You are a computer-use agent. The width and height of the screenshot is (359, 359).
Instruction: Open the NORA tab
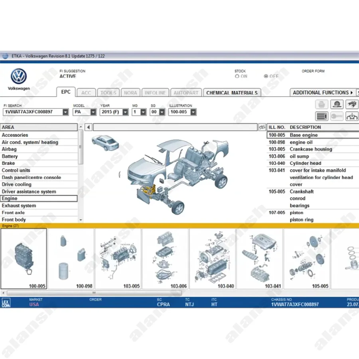pos(130,93)
